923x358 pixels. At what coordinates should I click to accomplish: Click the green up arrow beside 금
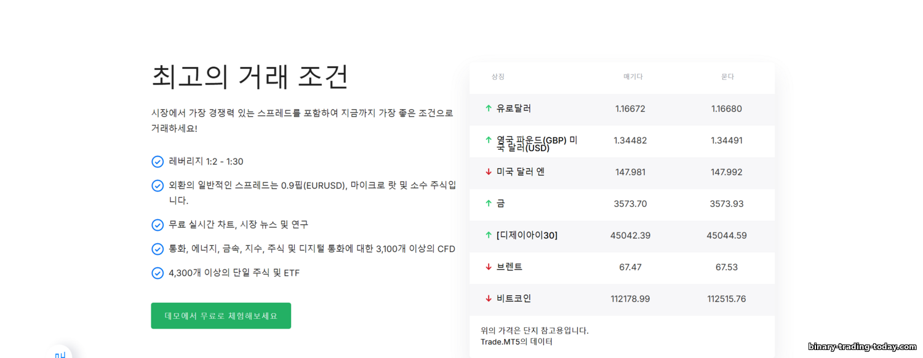pos(489,203)
